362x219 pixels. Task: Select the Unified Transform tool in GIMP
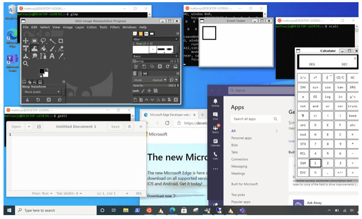pyautogui.click(x=26, y=49)
